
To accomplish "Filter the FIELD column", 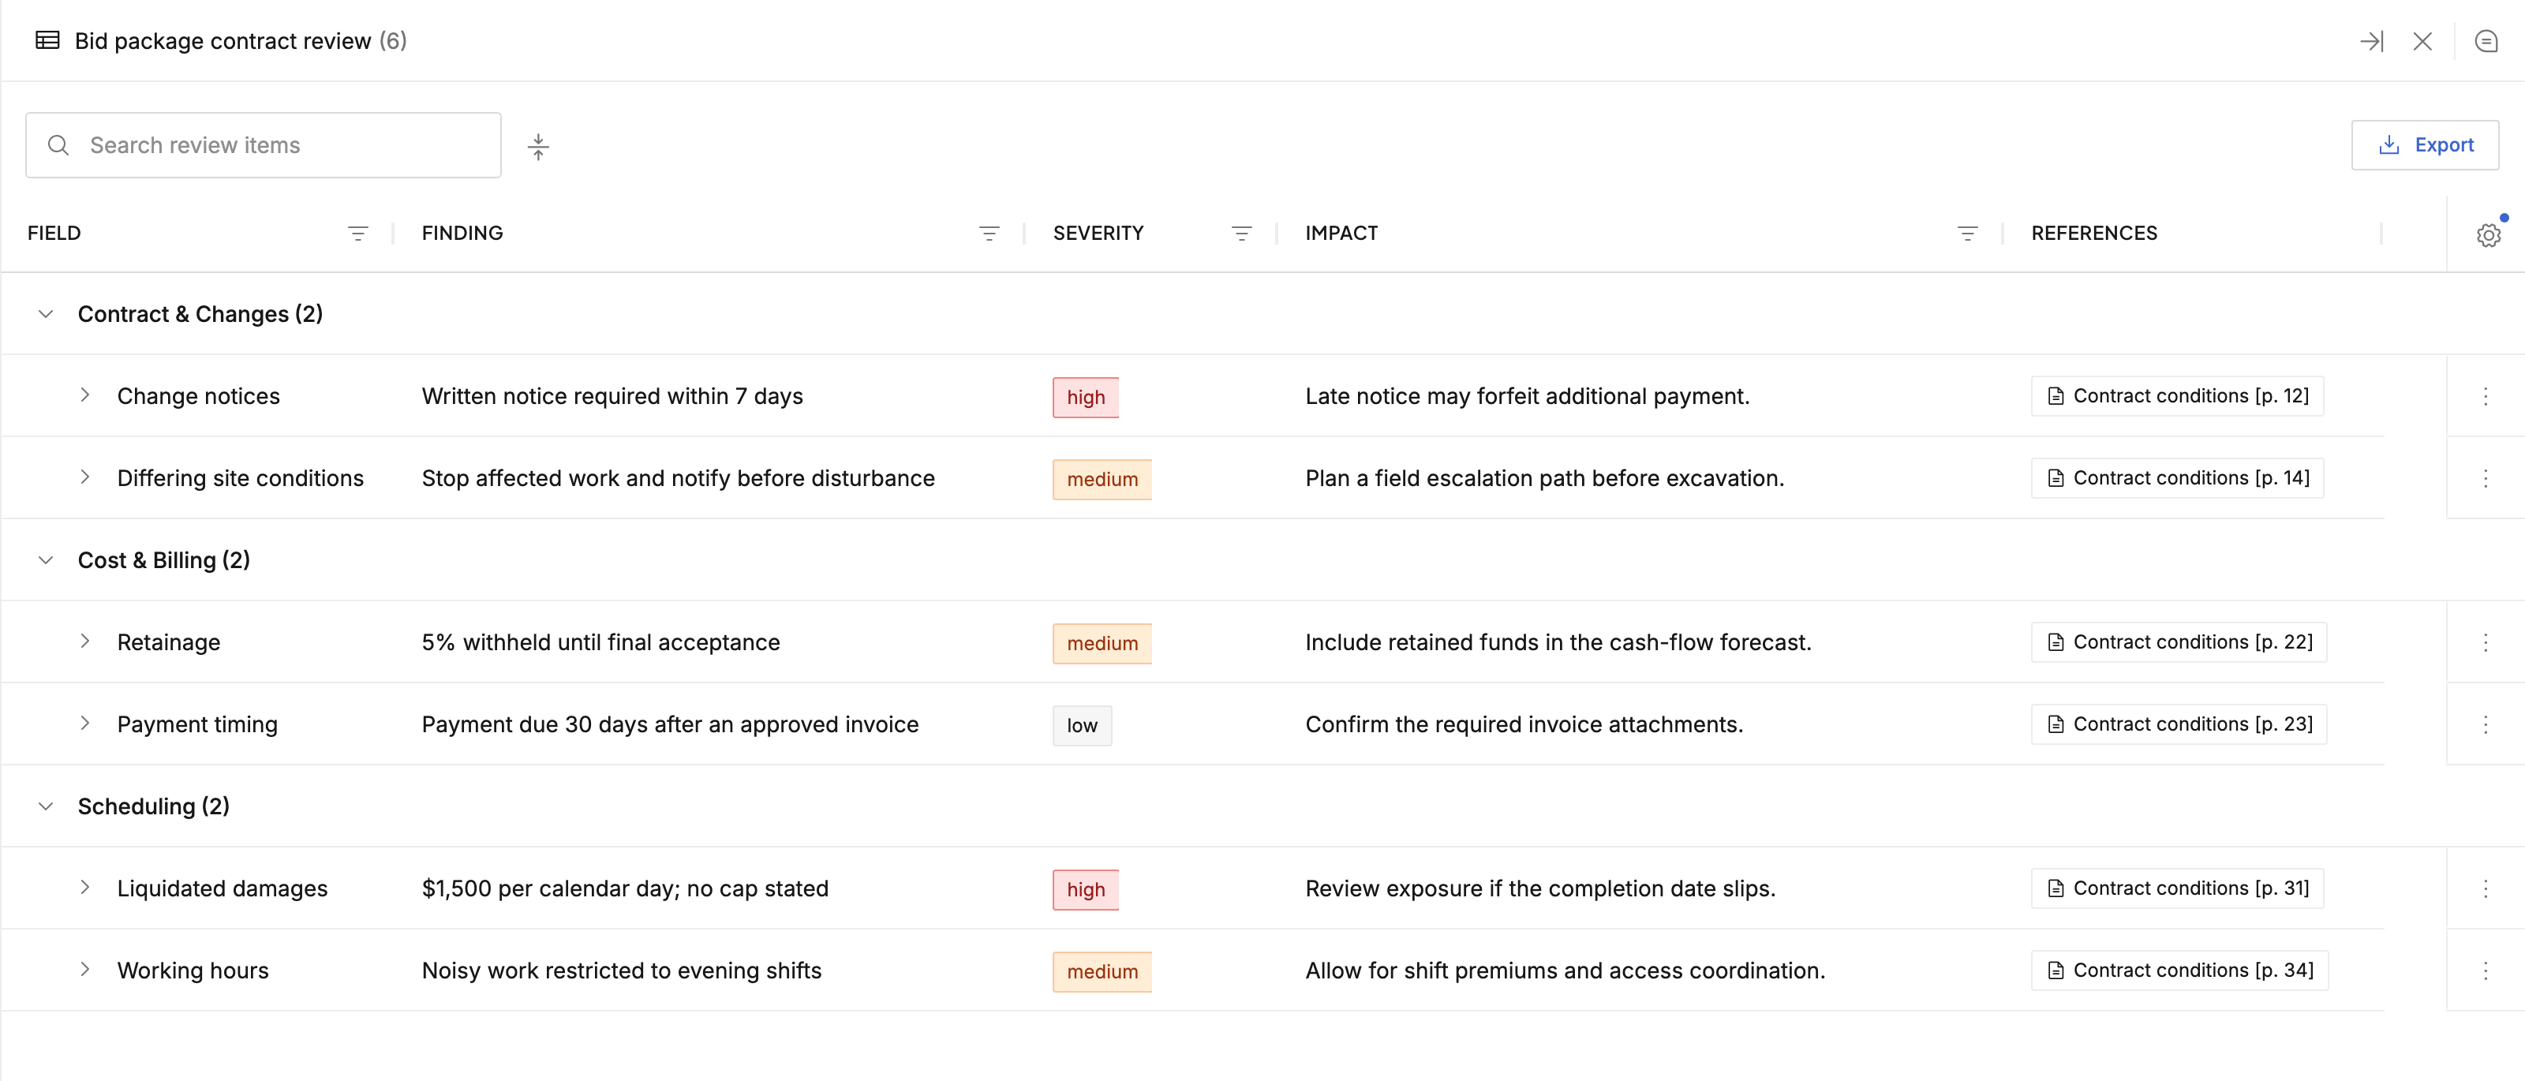I will pyautogui.click(x=357, y=234).
